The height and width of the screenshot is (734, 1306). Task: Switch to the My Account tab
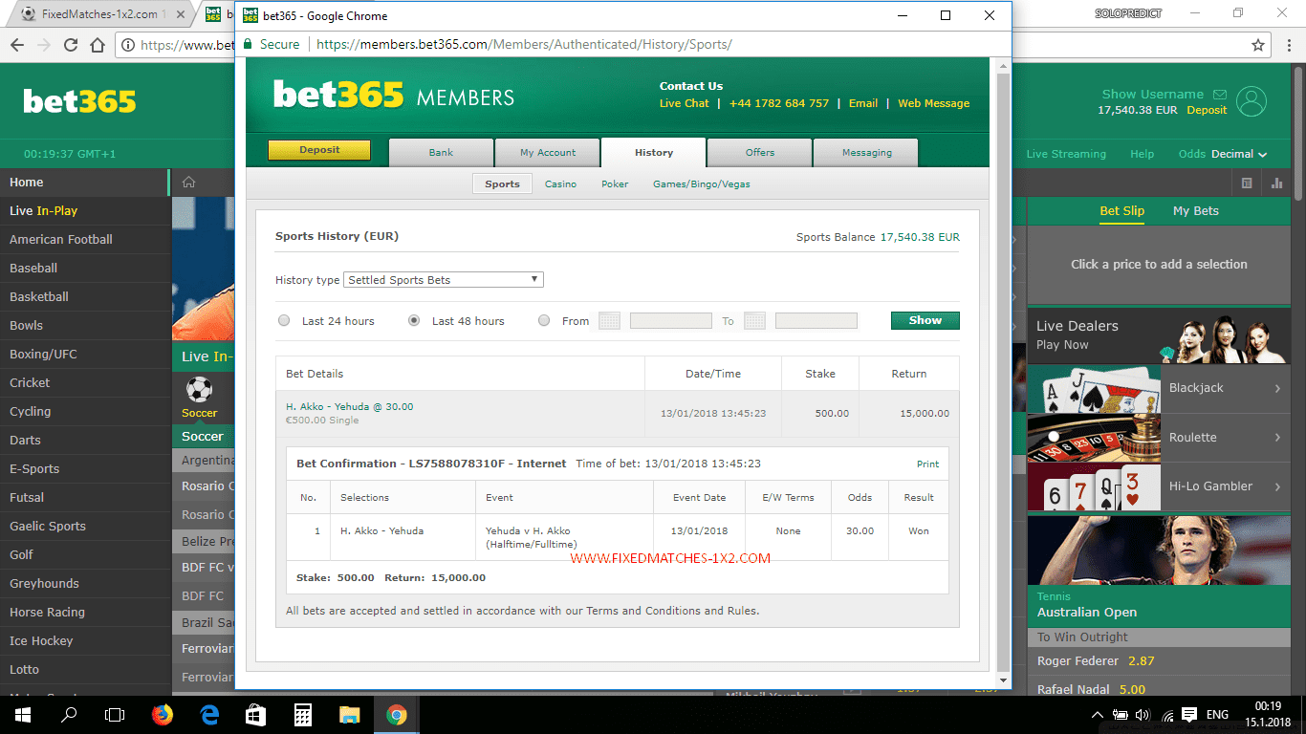[548, 153]
